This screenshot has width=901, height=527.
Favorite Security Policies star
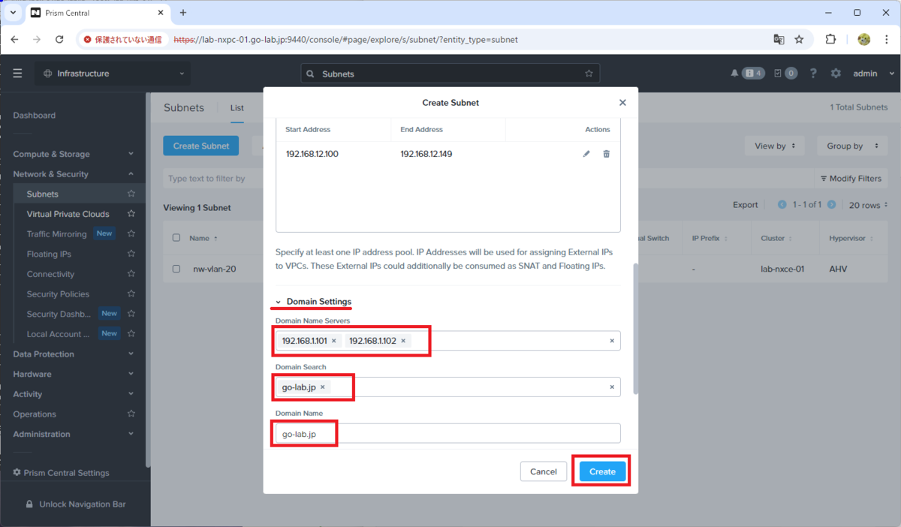click(131, 294)
